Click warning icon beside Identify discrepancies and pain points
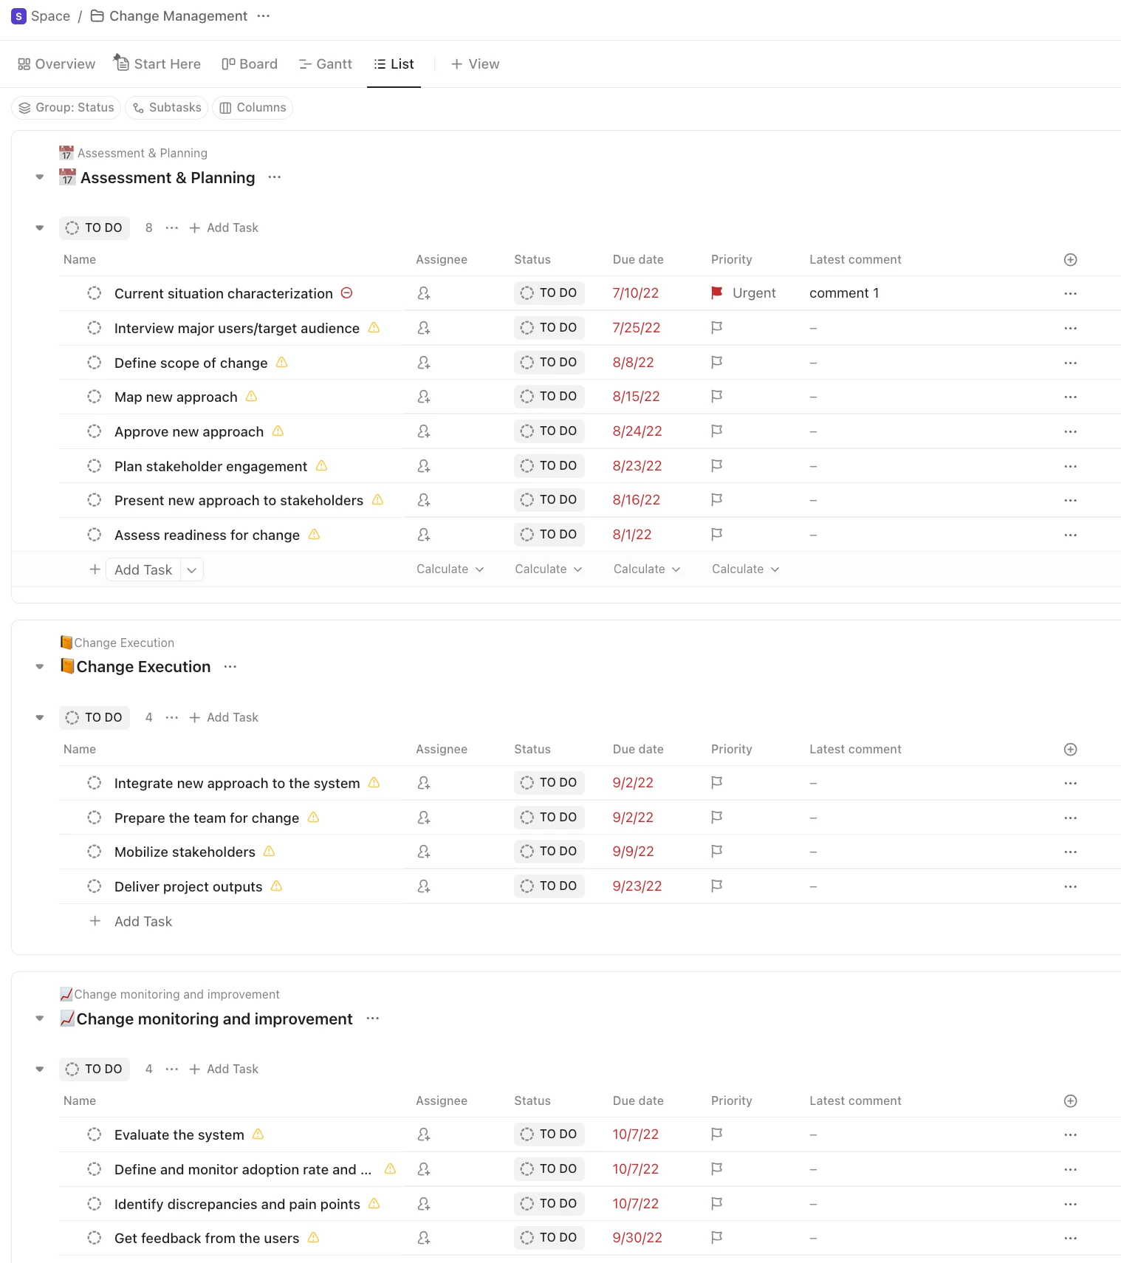This screenshot has height=1263, width=1121. click(x=374, y=1204)
